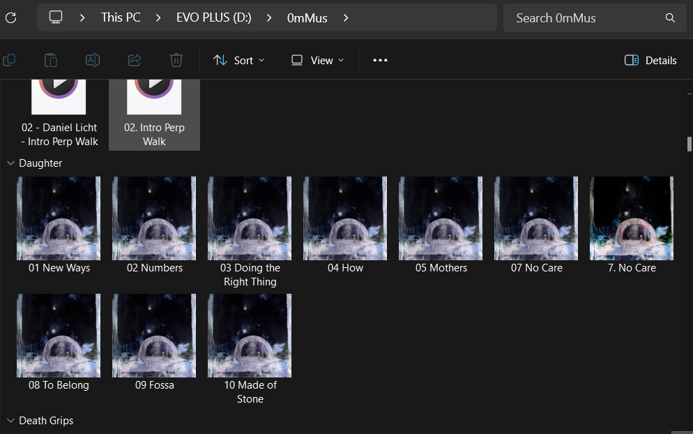Viewport: 693px width, 434px height.
Task: Select the 09 Fossa track thumbnail
Action: (154, 336)
